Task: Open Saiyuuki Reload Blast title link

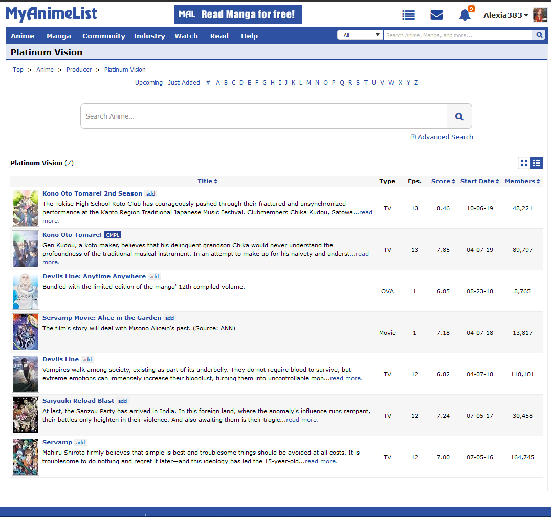Action: click(78, 401)
